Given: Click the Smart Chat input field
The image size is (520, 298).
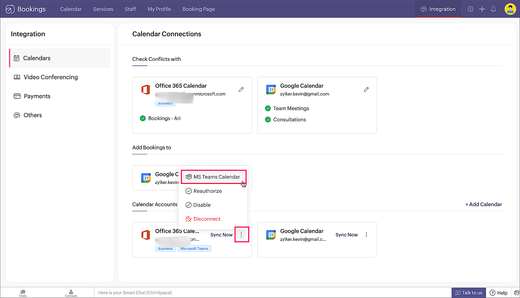Looking at the screenshot, I should click(272, 293).
